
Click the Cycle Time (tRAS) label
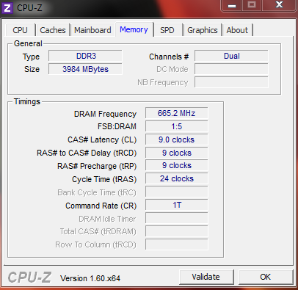104,179
